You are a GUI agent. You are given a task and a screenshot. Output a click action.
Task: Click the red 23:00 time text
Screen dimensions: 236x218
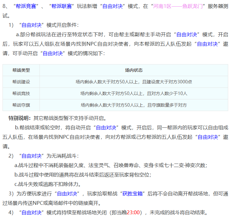(133, 212)
